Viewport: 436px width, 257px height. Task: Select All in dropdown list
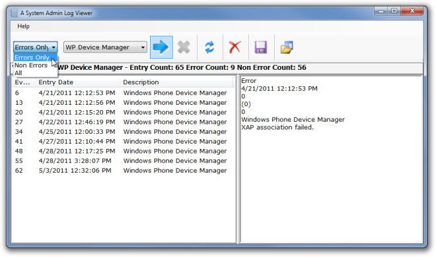(35, 73)
